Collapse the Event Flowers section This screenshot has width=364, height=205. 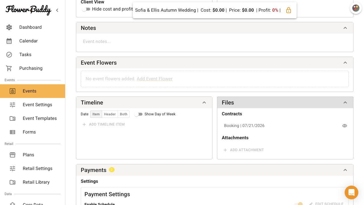(345, 63)
